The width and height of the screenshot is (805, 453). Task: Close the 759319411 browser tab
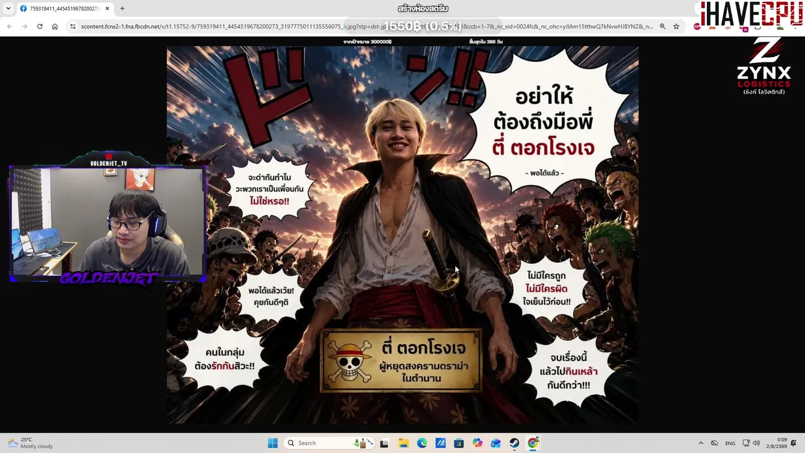pyautogui.click(x=108, y=9)
